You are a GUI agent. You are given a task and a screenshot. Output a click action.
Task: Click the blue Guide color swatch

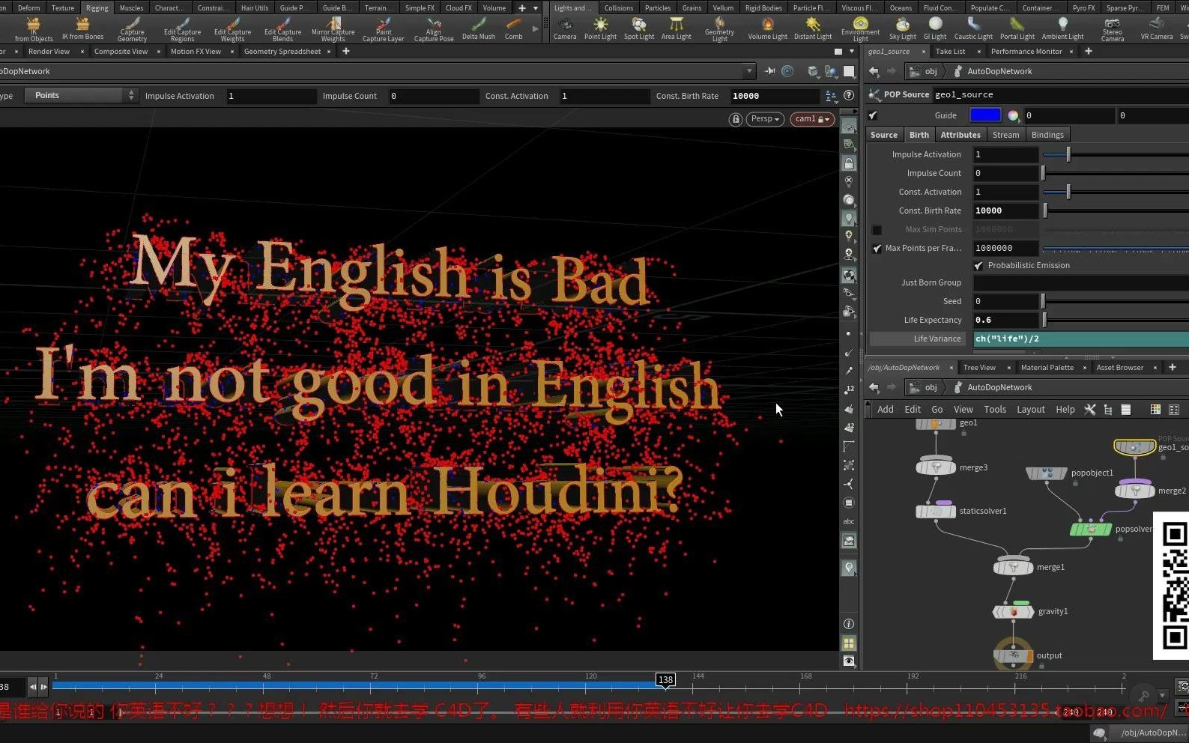(985, 115)
